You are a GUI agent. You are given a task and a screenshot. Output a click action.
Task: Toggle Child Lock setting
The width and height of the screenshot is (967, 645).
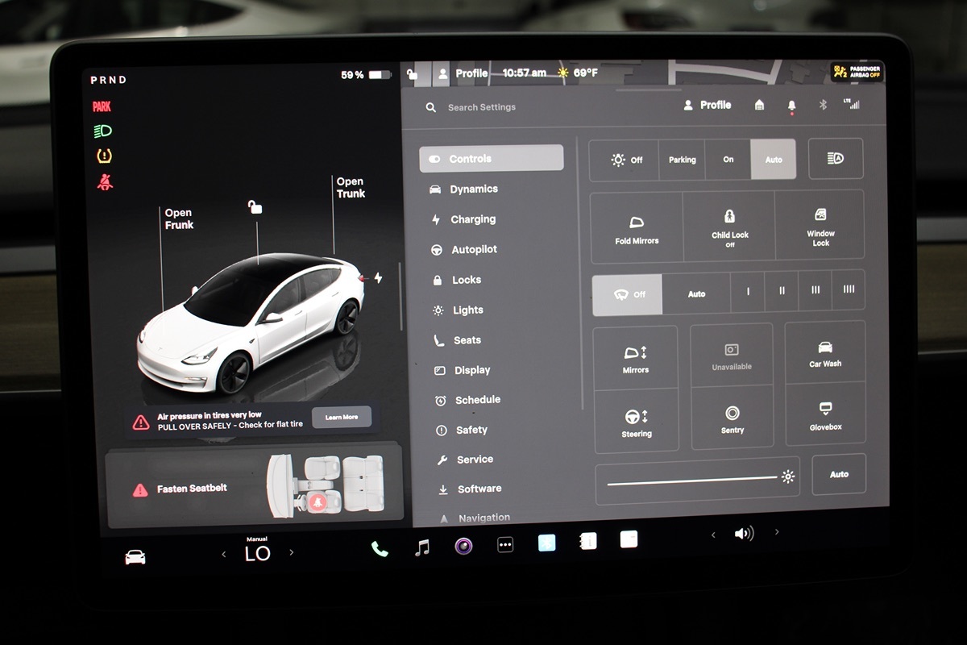point(730,227)
